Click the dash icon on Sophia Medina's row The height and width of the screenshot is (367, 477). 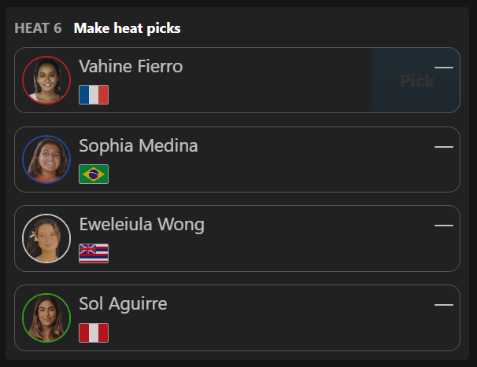tap(444, 147)
